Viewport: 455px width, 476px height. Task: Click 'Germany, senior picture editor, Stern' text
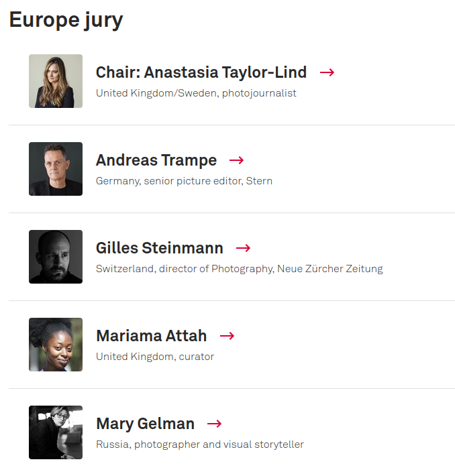point(184,181)
